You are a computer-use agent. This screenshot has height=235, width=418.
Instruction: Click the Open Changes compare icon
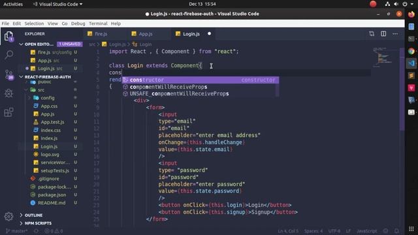372,34
